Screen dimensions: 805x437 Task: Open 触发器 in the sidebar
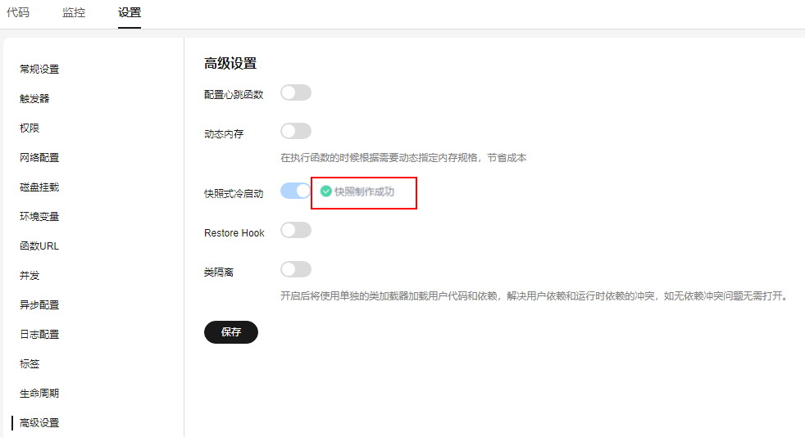coord(34,98)
